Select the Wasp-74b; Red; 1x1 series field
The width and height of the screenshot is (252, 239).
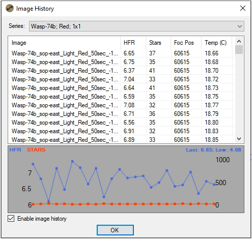pos(136,26)
